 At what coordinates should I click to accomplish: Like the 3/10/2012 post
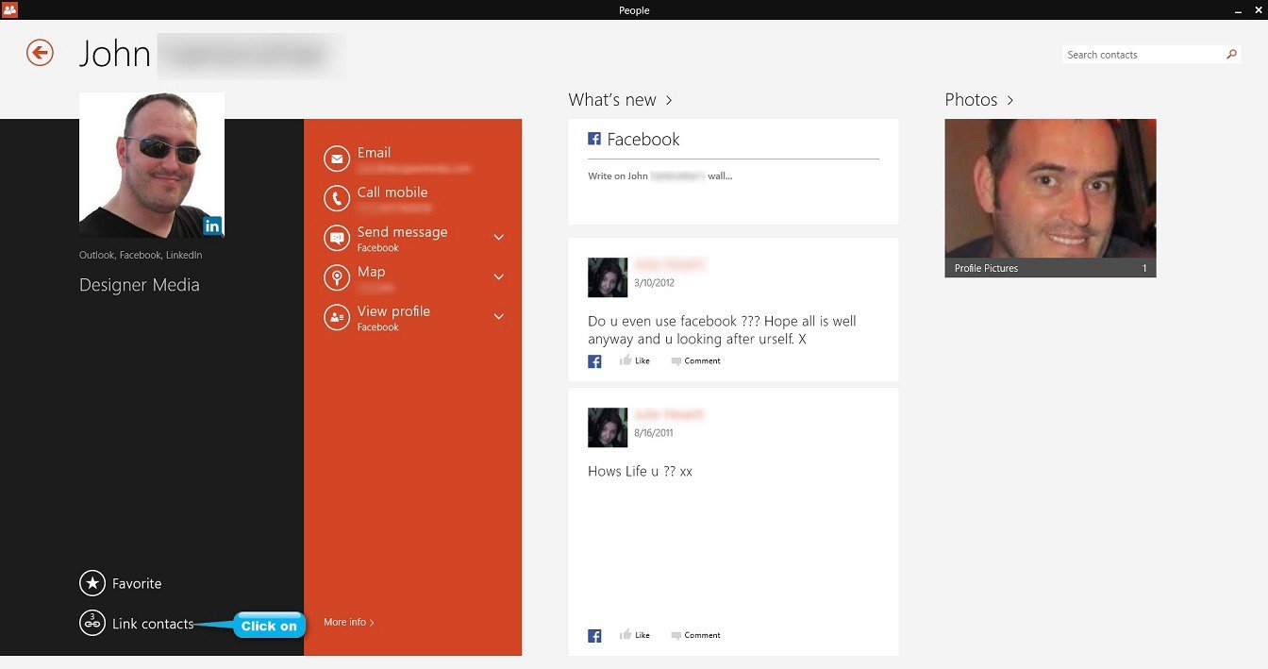tap(635, 360)
